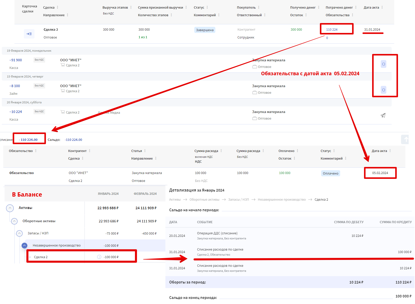Screen dimensions: 415x304
Task: Click the green 1 из 1 stages count
Action: [x=143, y=37]
